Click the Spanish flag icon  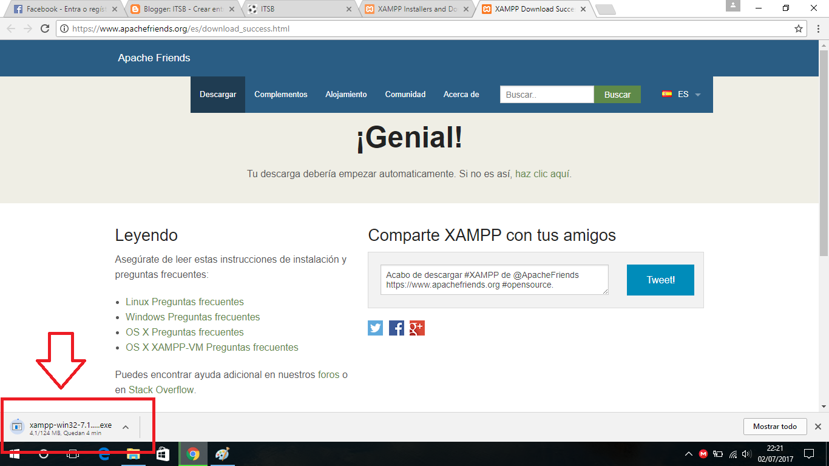[x=668, y=94]
